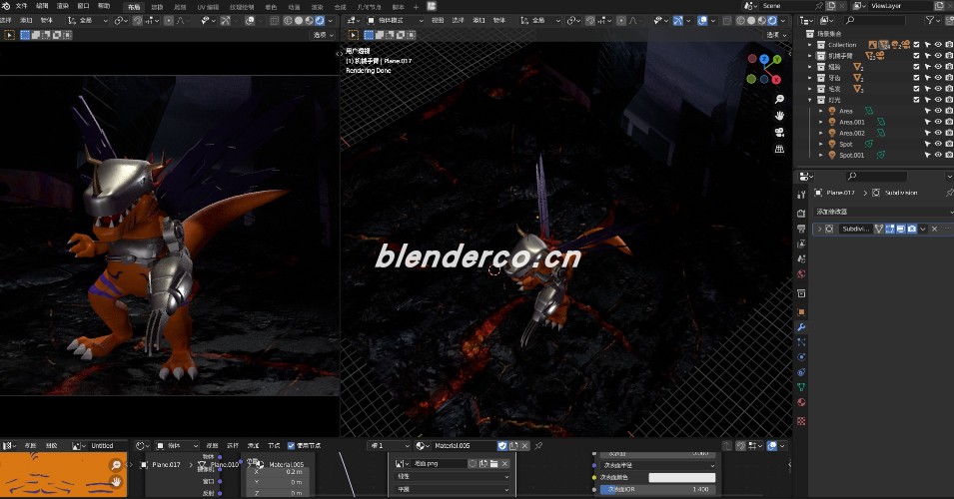Screen dimensions: 954x499
Task: Select rendered shading mode in right viewport
Action: pyautogui.click(x=773, y=20)
